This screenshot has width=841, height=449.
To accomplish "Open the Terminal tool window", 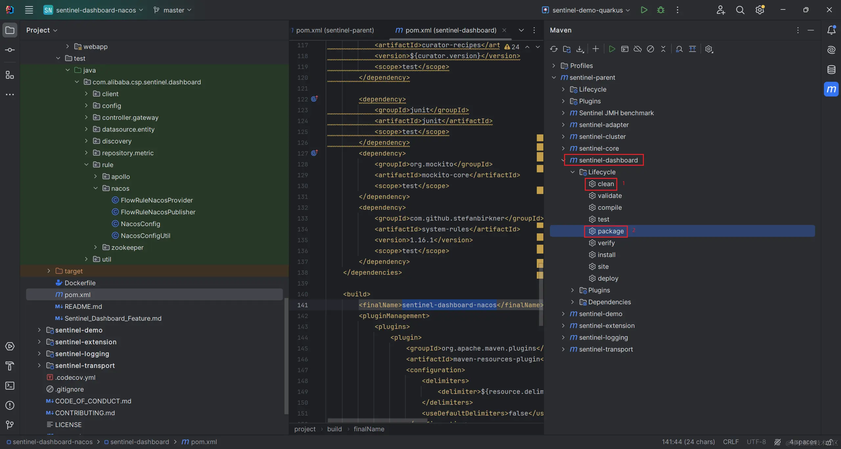I will click(10, 386).
